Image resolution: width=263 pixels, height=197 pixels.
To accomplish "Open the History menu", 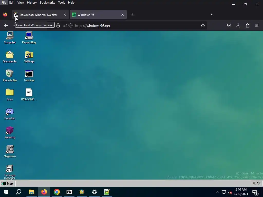I will click(32, 3).
